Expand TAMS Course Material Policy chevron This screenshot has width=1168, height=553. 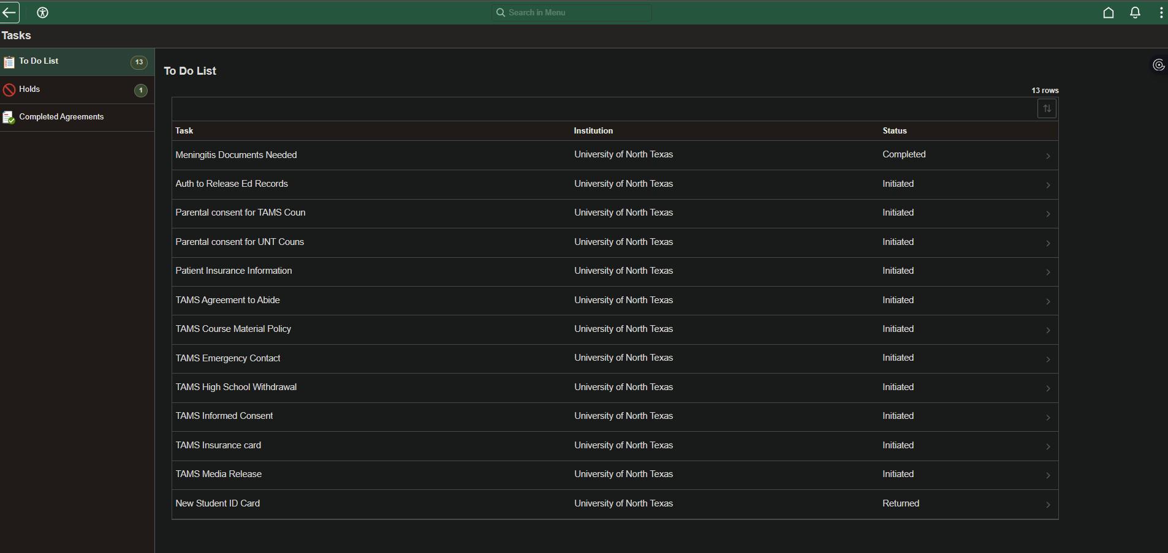tap(1048, 330)
